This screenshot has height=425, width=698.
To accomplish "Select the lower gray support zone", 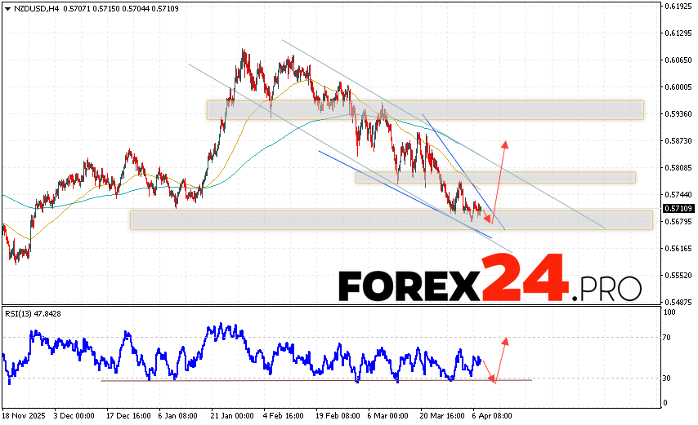I will 391,219.
